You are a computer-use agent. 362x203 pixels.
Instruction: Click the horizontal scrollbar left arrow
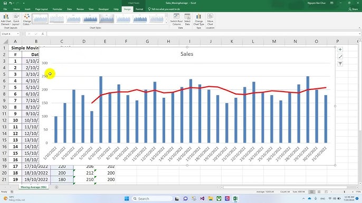(222, 187)
